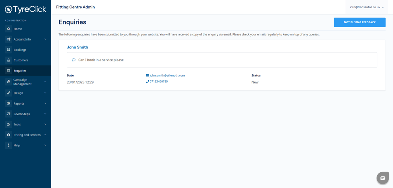Click the Not Buying Feedback button
This screenshot has width=393, height=188.
tap(360, 22)
